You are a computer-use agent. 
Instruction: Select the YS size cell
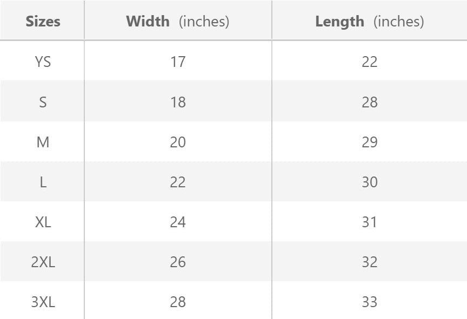(43, 62)
